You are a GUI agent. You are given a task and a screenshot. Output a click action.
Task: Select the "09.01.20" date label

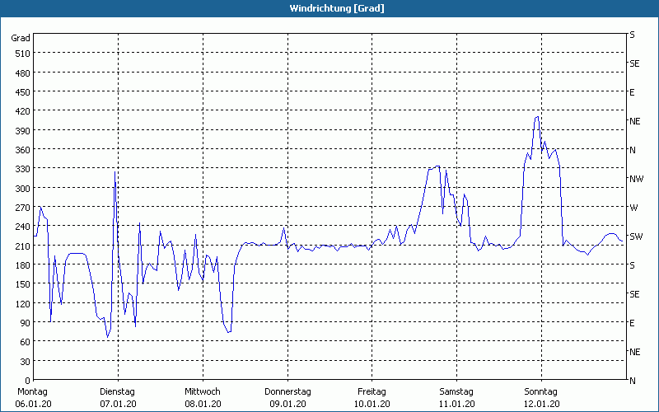click(x=287, y=404)
